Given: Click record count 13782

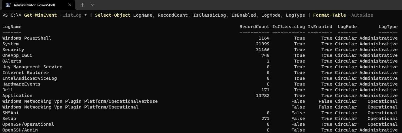Looking at the screenshot, I should coord(263,96).
